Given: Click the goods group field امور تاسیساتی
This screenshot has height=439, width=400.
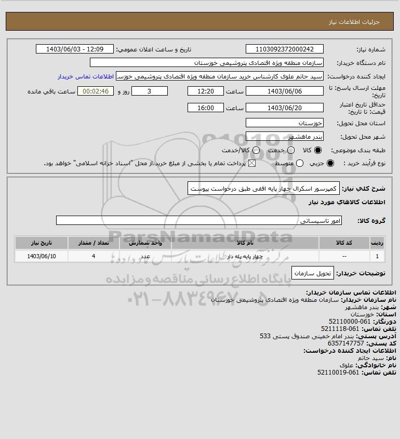Looking at the screenshot, I should point(199,221).
